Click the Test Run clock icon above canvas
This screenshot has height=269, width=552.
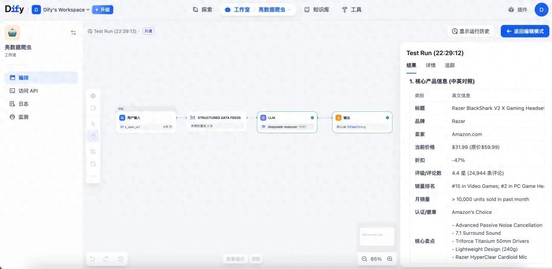(90, 31)
